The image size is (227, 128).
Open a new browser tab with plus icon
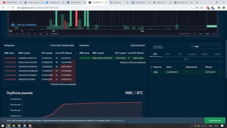tap(197, 2)
